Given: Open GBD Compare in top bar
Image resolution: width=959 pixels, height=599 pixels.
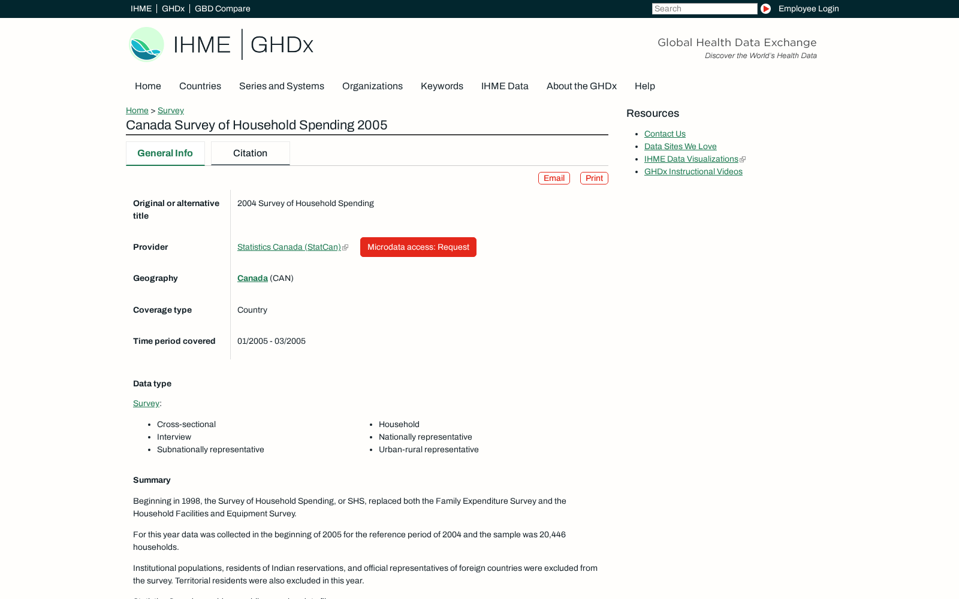Looking at the screenshot, I should (222, 8).
